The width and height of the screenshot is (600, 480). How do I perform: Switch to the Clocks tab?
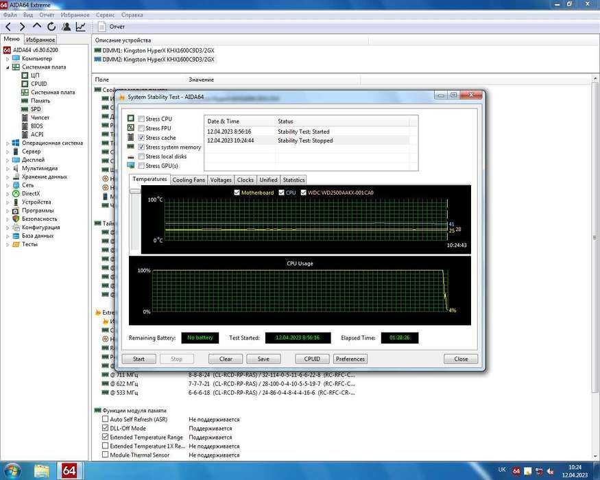(x=245, y=180)
